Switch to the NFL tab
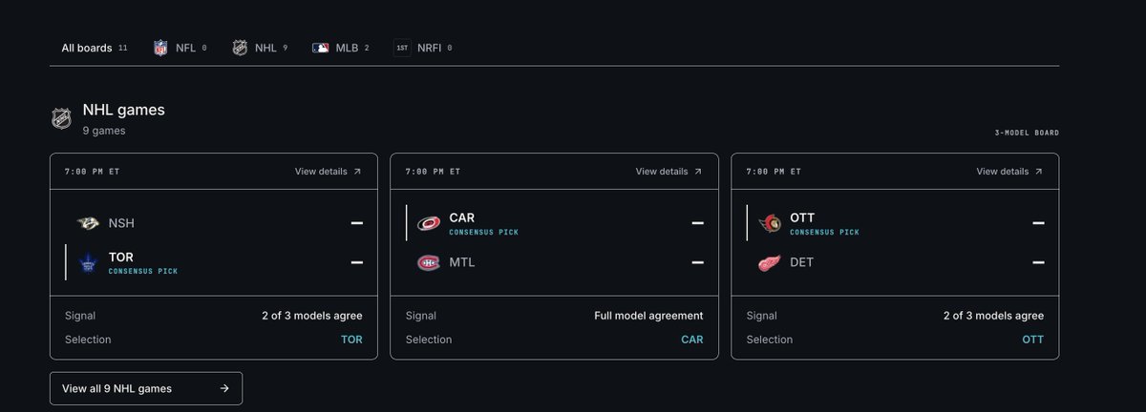This screenshot has height=412, width=1146. pos(180,48)
